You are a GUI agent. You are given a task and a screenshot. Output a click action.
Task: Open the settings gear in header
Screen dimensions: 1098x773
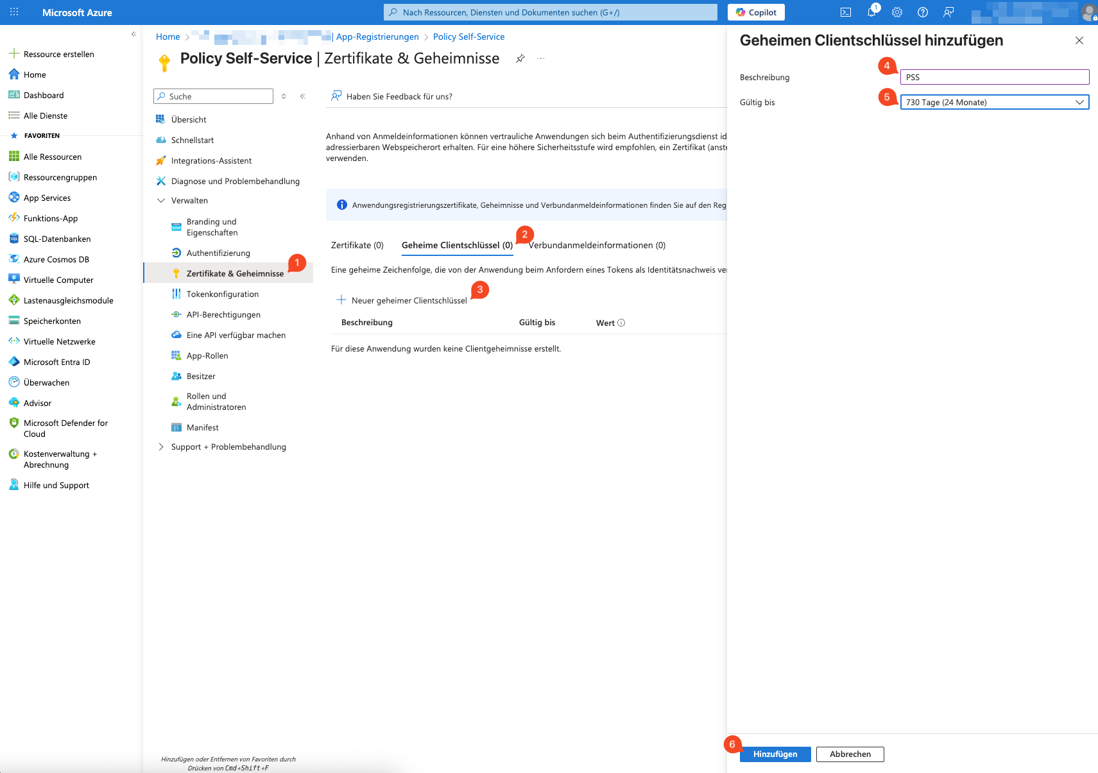[x=897, y=12]
